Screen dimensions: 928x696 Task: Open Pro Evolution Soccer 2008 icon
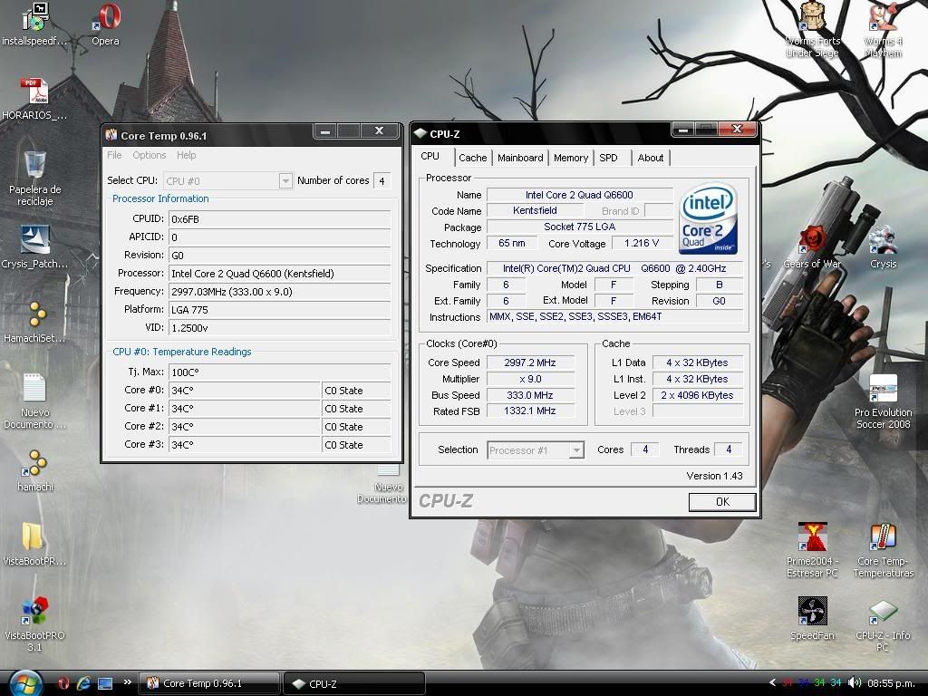(883, 401)
